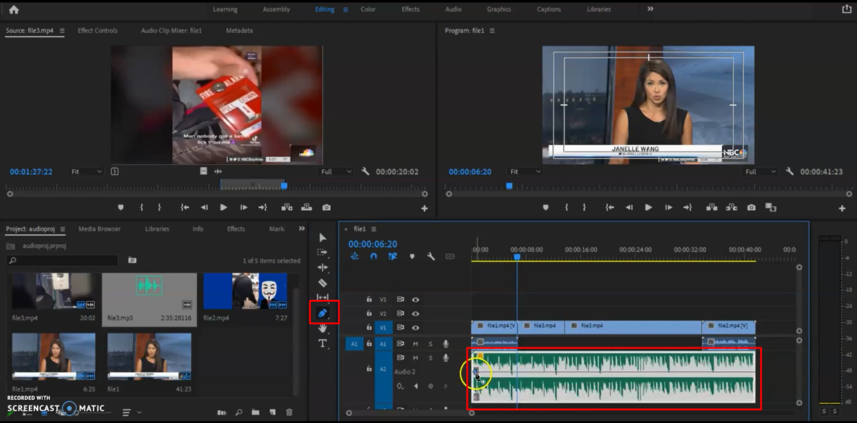
Task: Mark In point in Source monitor
Action: point(141,207)
